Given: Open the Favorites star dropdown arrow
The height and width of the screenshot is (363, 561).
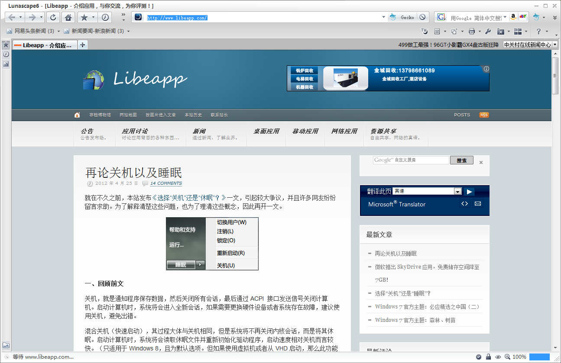Looking at the screenshot, I should [x=94, y=17].
